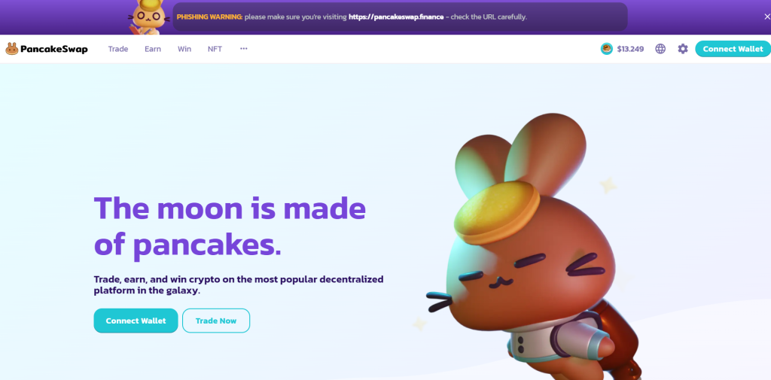The image size is (771, 380).
Task: Click the yellow pancake on bunny's head
Action: pyautogui.click(x=497, y=213)
